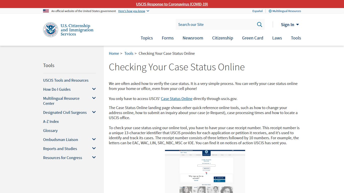The image size is (344, 193).
Task: Open Resources for Congress sidebar link
Action: 62,158
